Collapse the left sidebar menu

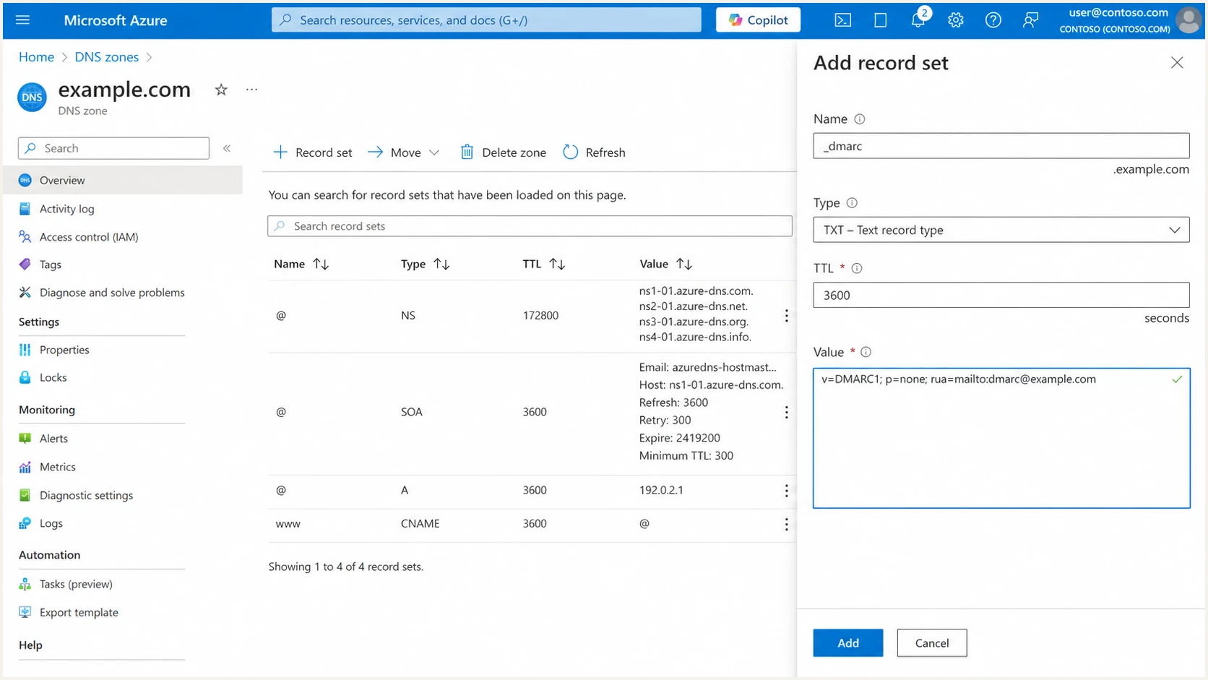coord(227,148)
